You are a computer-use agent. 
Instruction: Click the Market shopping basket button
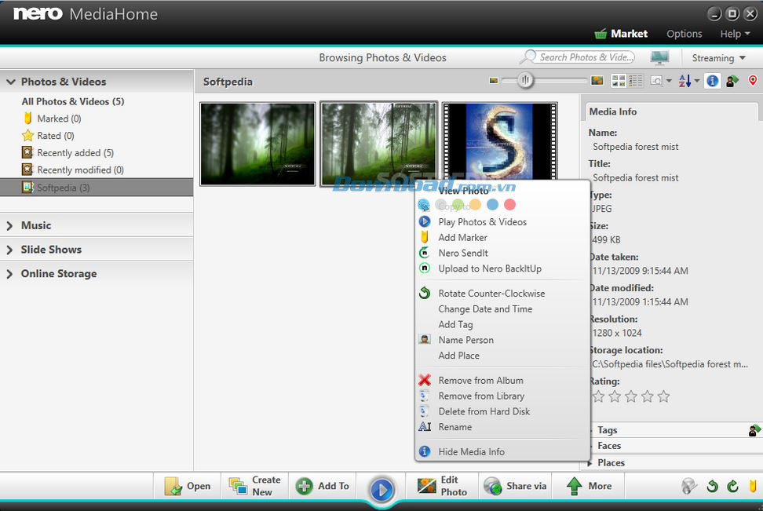coord(621,34)
